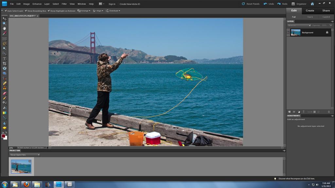Screen dimensions: 335x188
Task: Select the Horizontal Type tool
Action: tap(4, 58)
